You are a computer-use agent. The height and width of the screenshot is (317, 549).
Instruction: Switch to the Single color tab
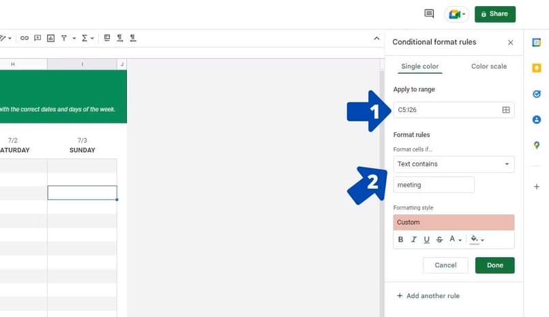click(420, 66)
